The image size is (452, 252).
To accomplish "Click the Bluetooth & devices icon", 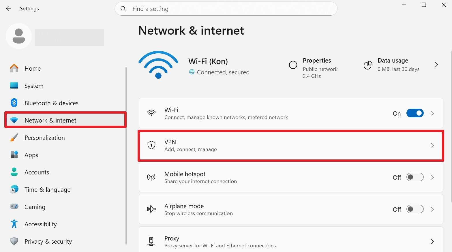I will tap(14, 103).
